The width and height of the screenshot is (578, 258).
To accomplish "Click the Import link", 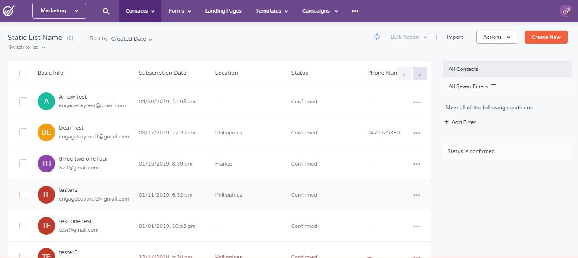I will [x=454, y=37].
